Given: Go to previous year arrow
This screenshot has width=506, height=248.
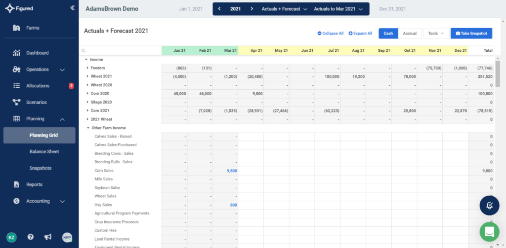Looking at the screenshot, I should [219, 9].
